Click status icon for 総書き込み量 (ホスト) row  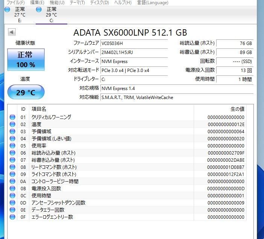coord(12,160)
